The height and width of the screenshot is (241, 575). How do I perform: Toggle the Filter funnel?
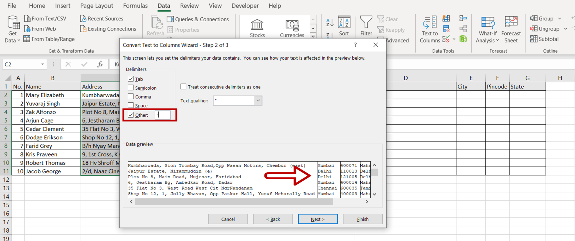tap(366, 26)
